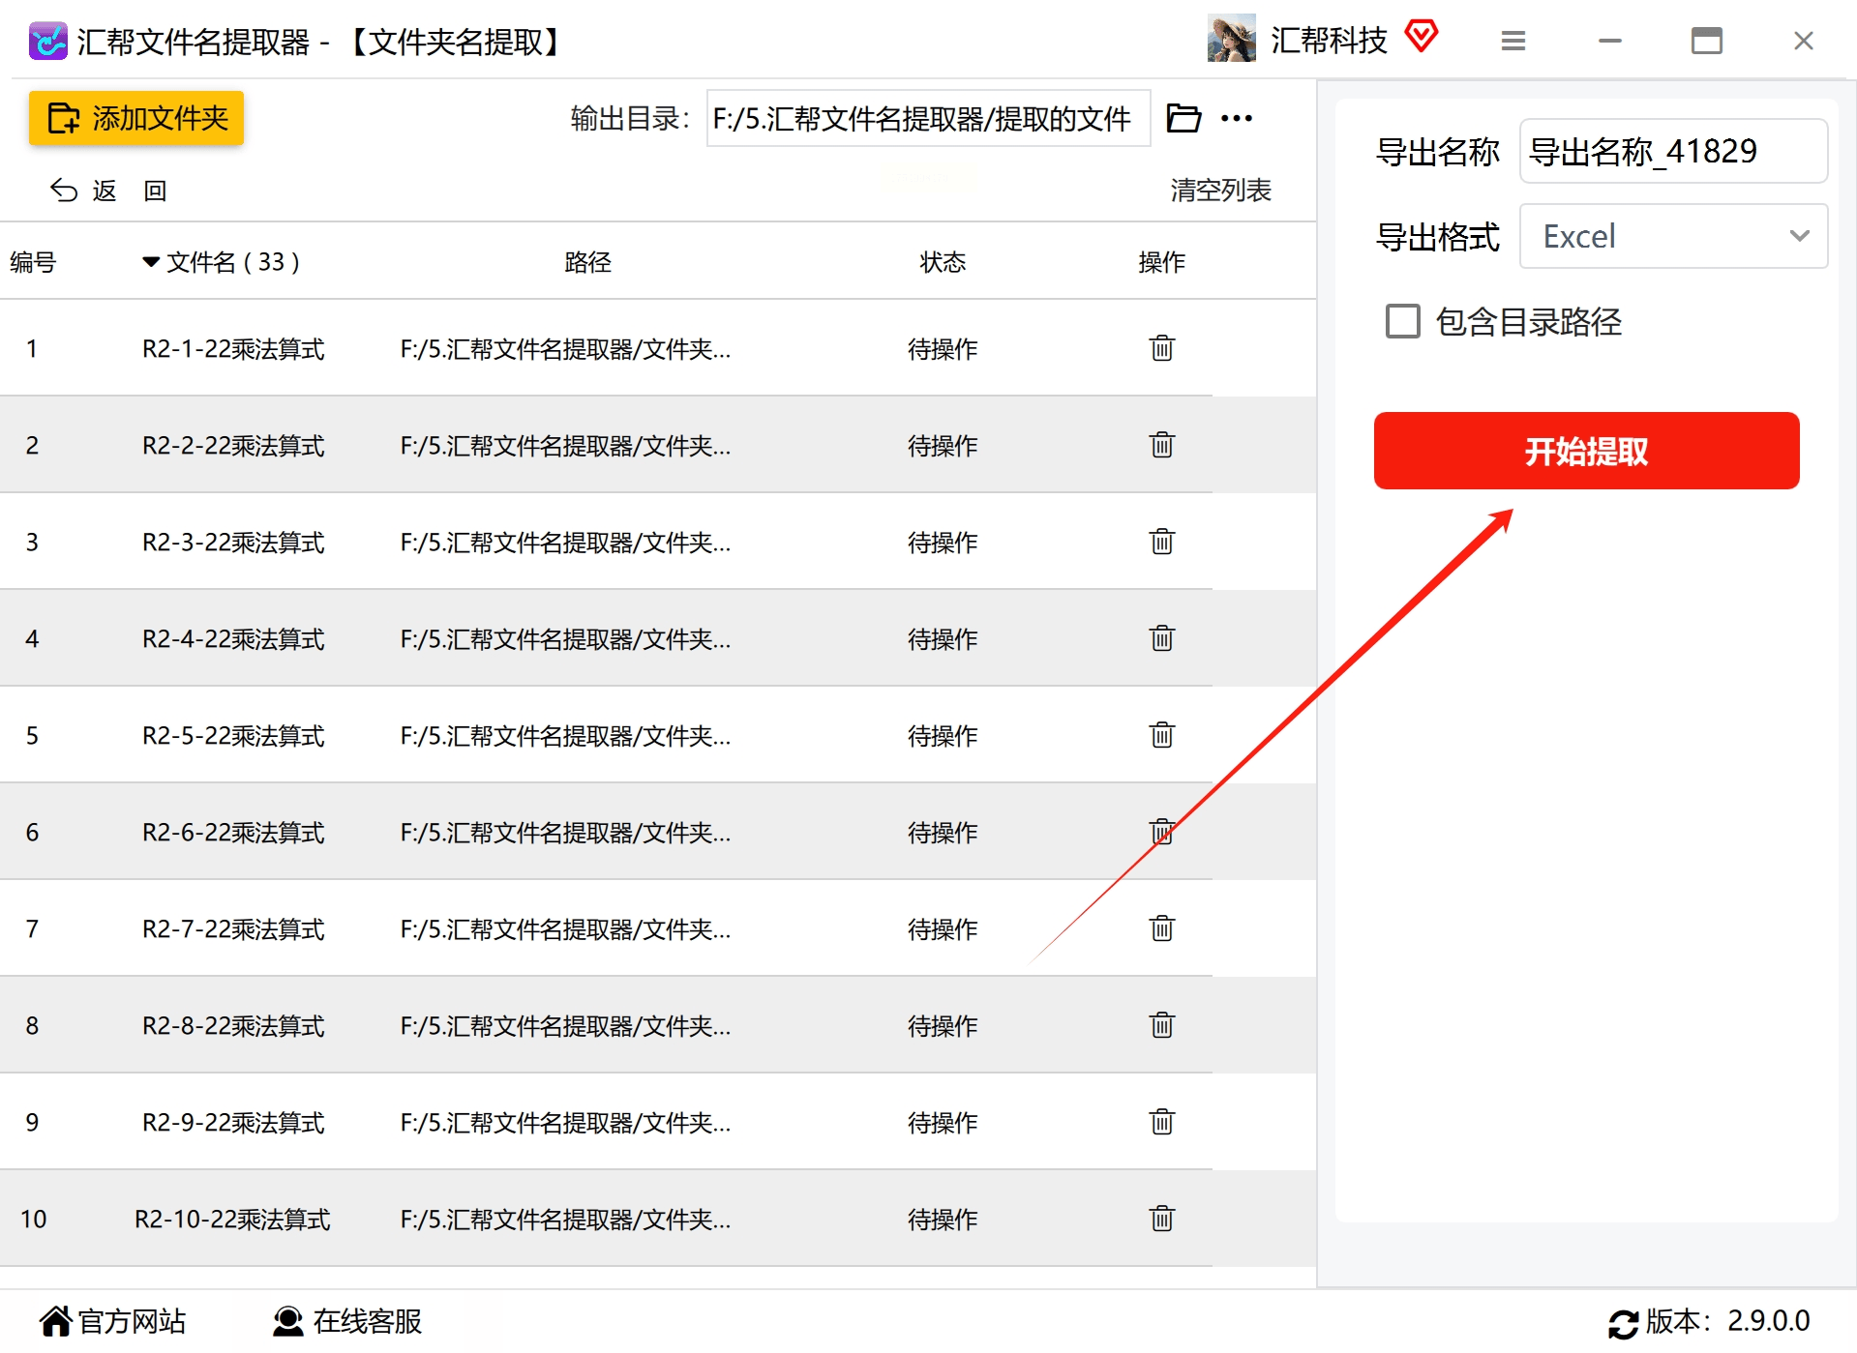Click 清空列表 to clear the list
This screenshot has height=1353, width=1857.
coord(1220,190)
